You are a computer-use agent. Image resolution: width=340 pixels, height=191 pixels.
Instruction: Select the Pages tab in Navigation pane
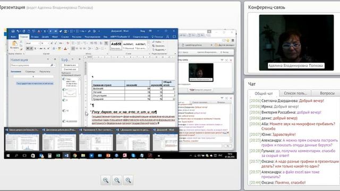pos(30,72)
